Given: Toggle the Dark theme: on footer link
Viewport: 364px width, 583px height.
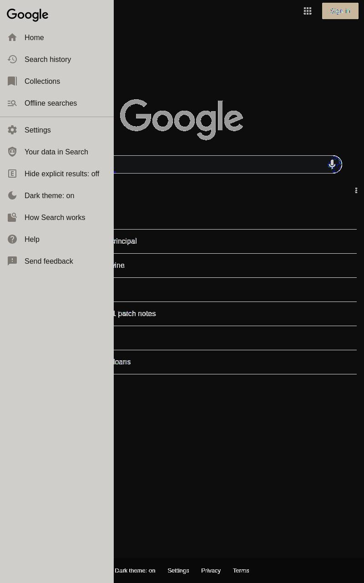Looking at the screenshot, I should point(135,570).
